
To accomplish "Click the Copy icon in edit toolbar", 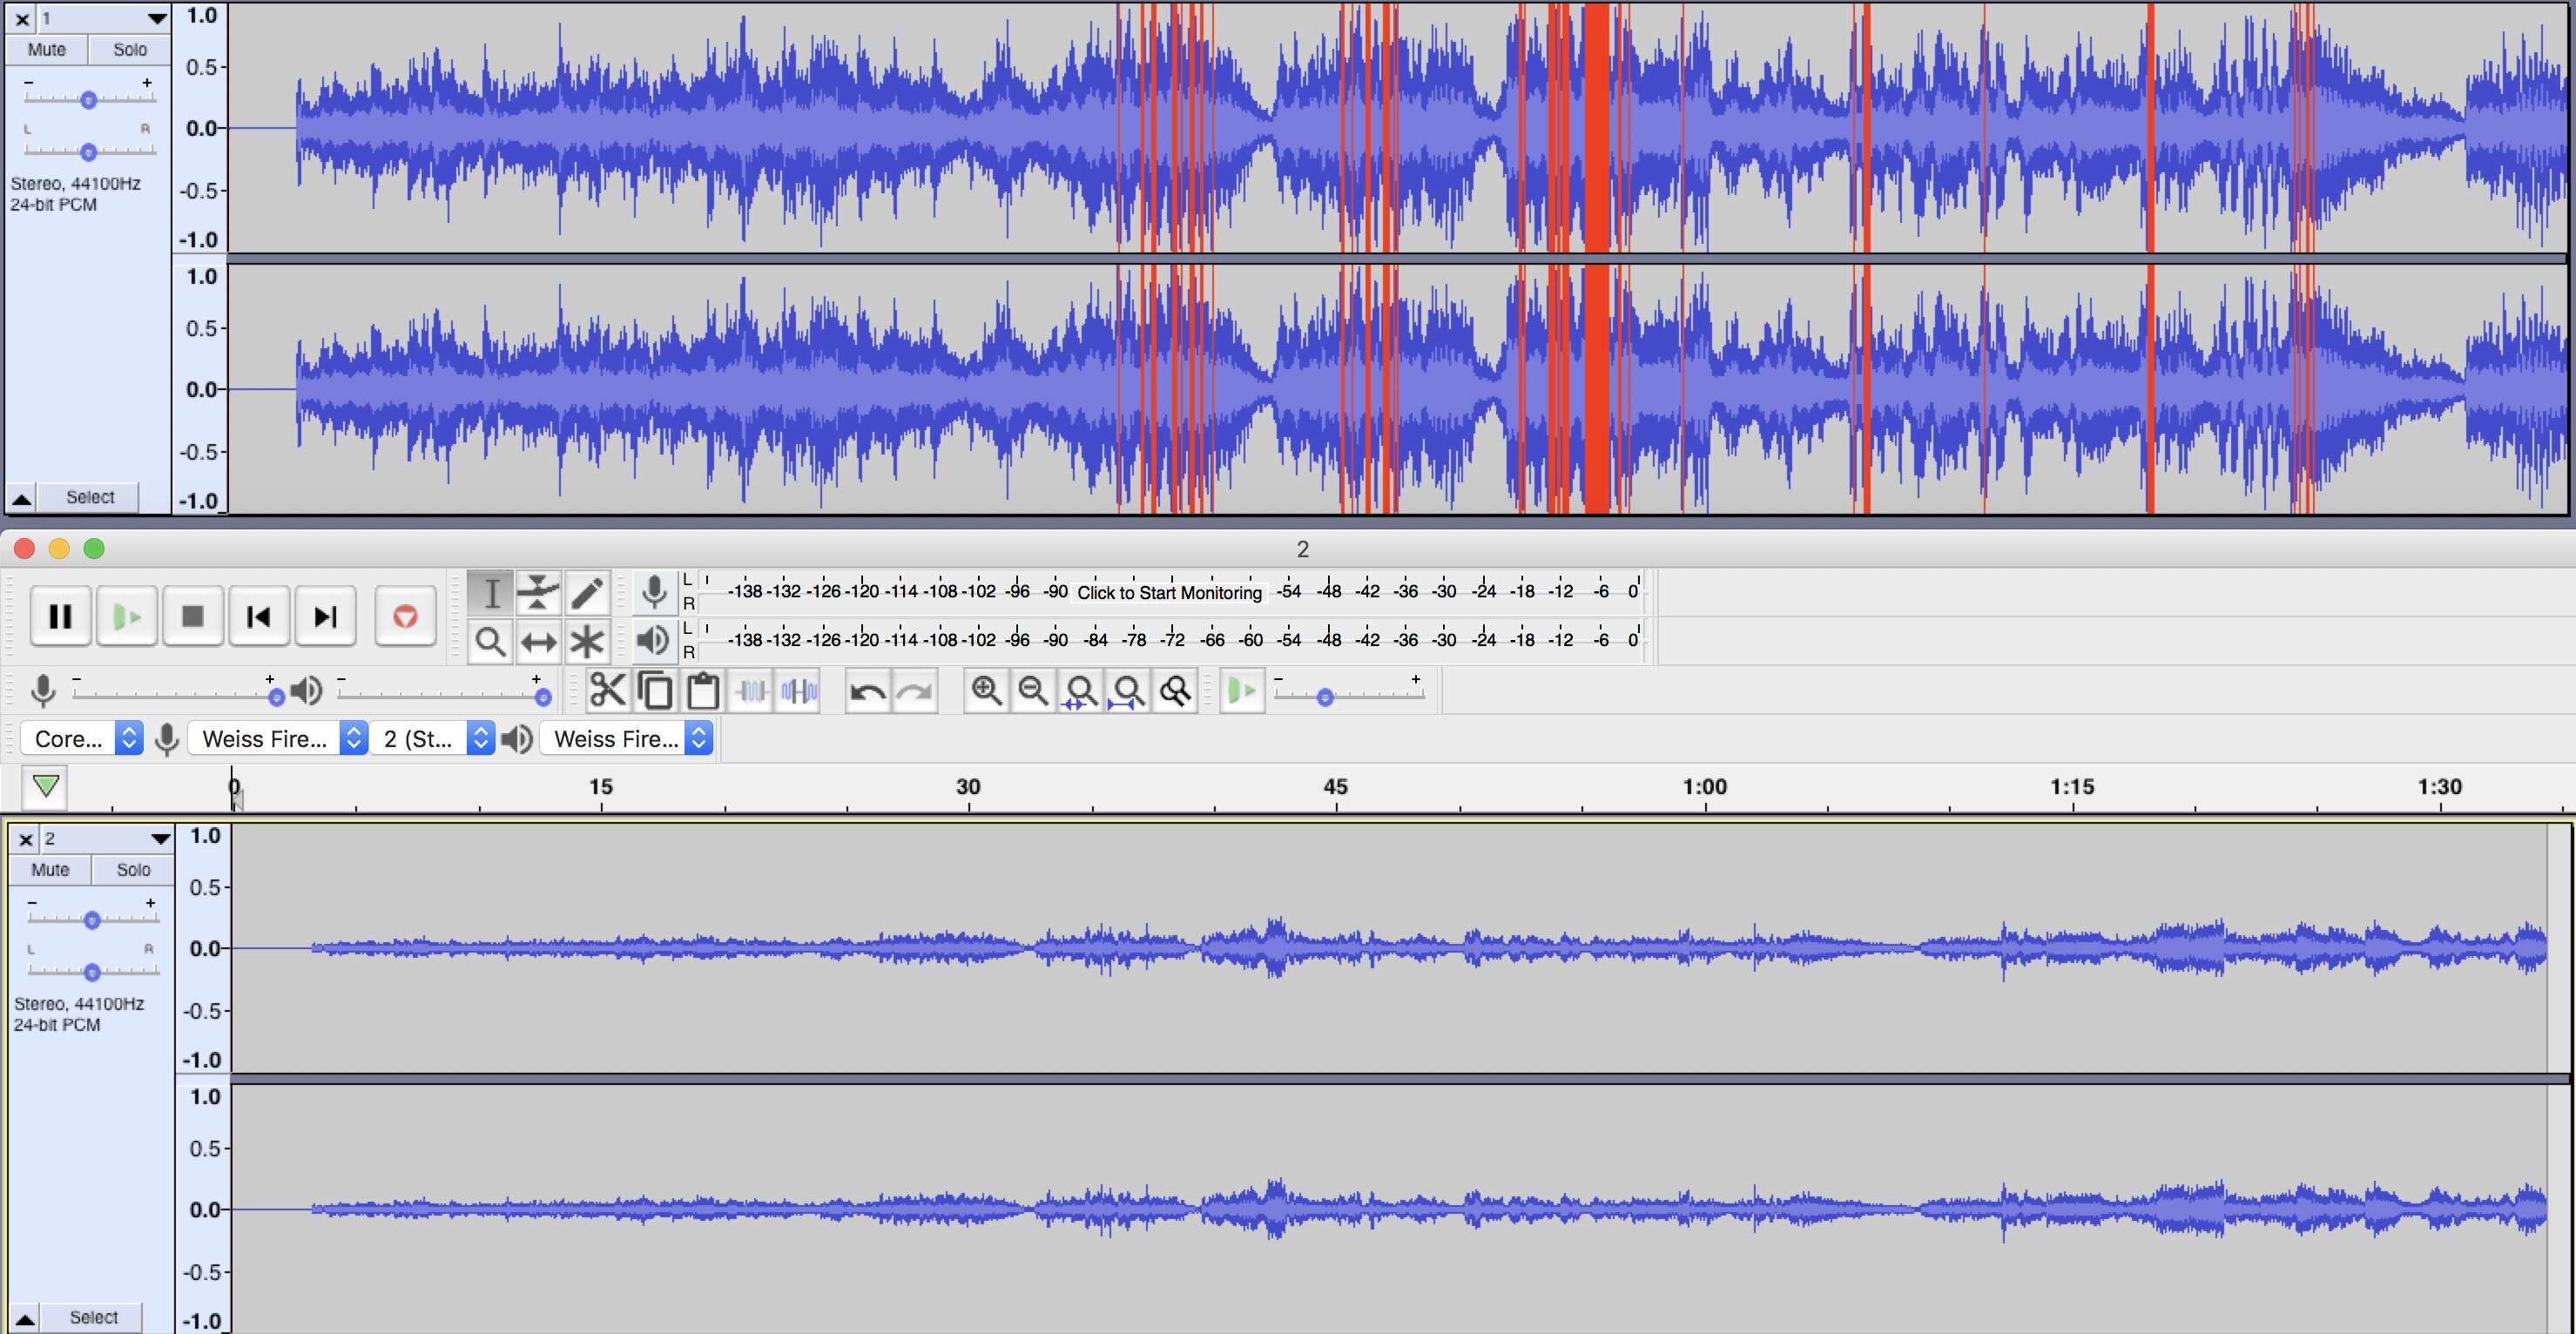I will (x=655, y=691).
